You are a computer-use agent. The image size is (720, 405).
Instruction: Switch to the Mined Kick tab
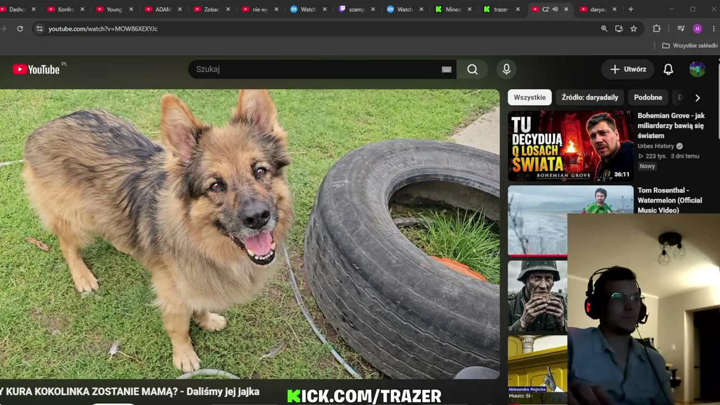(x=453, y=9)
